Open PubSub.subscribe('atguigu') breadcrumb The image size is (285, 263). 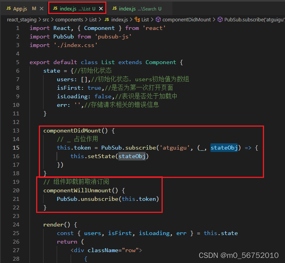click(x=254, y=20)
